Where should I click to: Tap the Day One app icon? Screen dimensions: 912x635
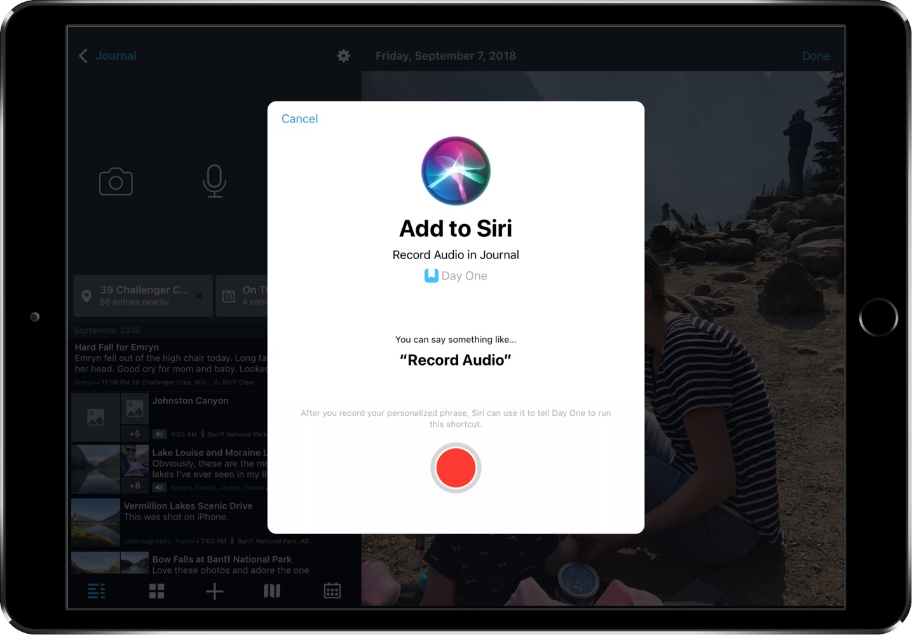click(432, 276)
